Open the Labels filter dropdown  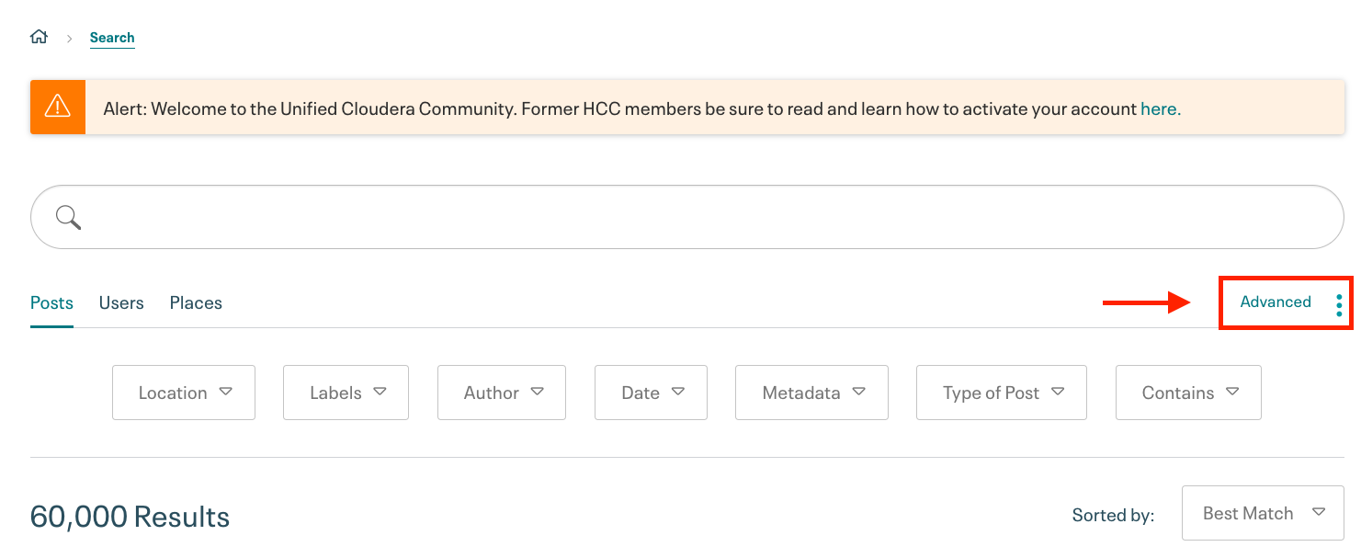(346, 393)
